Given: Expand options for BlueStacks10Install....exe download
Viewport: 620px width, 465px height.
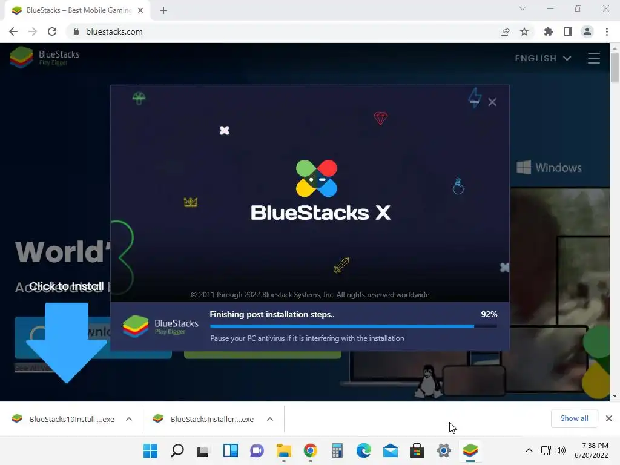Looking at the screenshot, I should 129,419.
